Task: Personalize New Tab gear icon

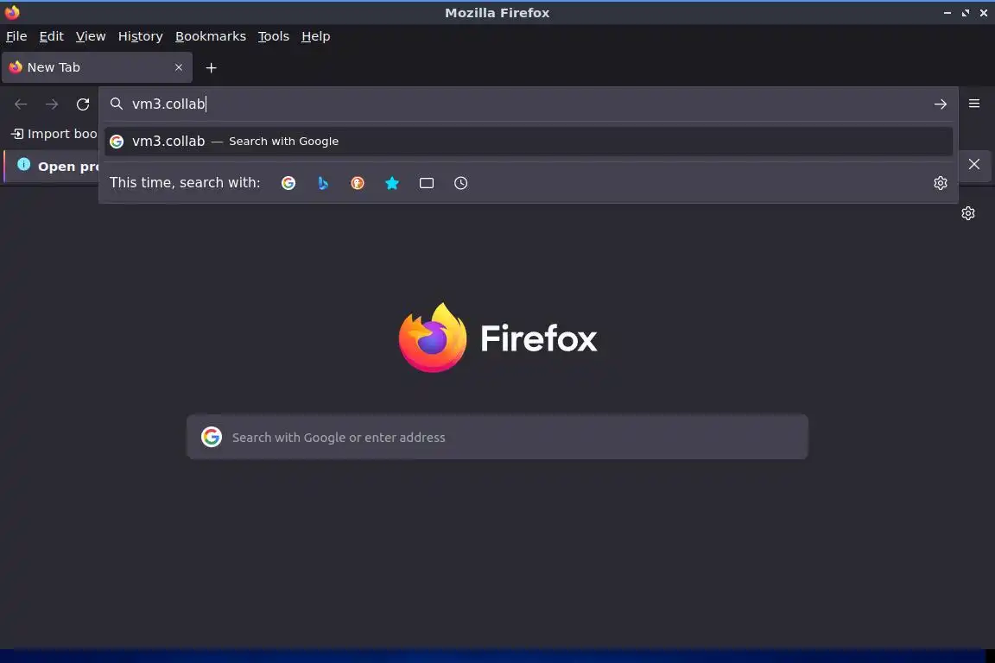Action: click(967, 213)
